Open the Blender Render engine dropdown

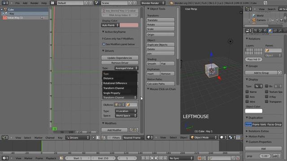pos(153,3)
